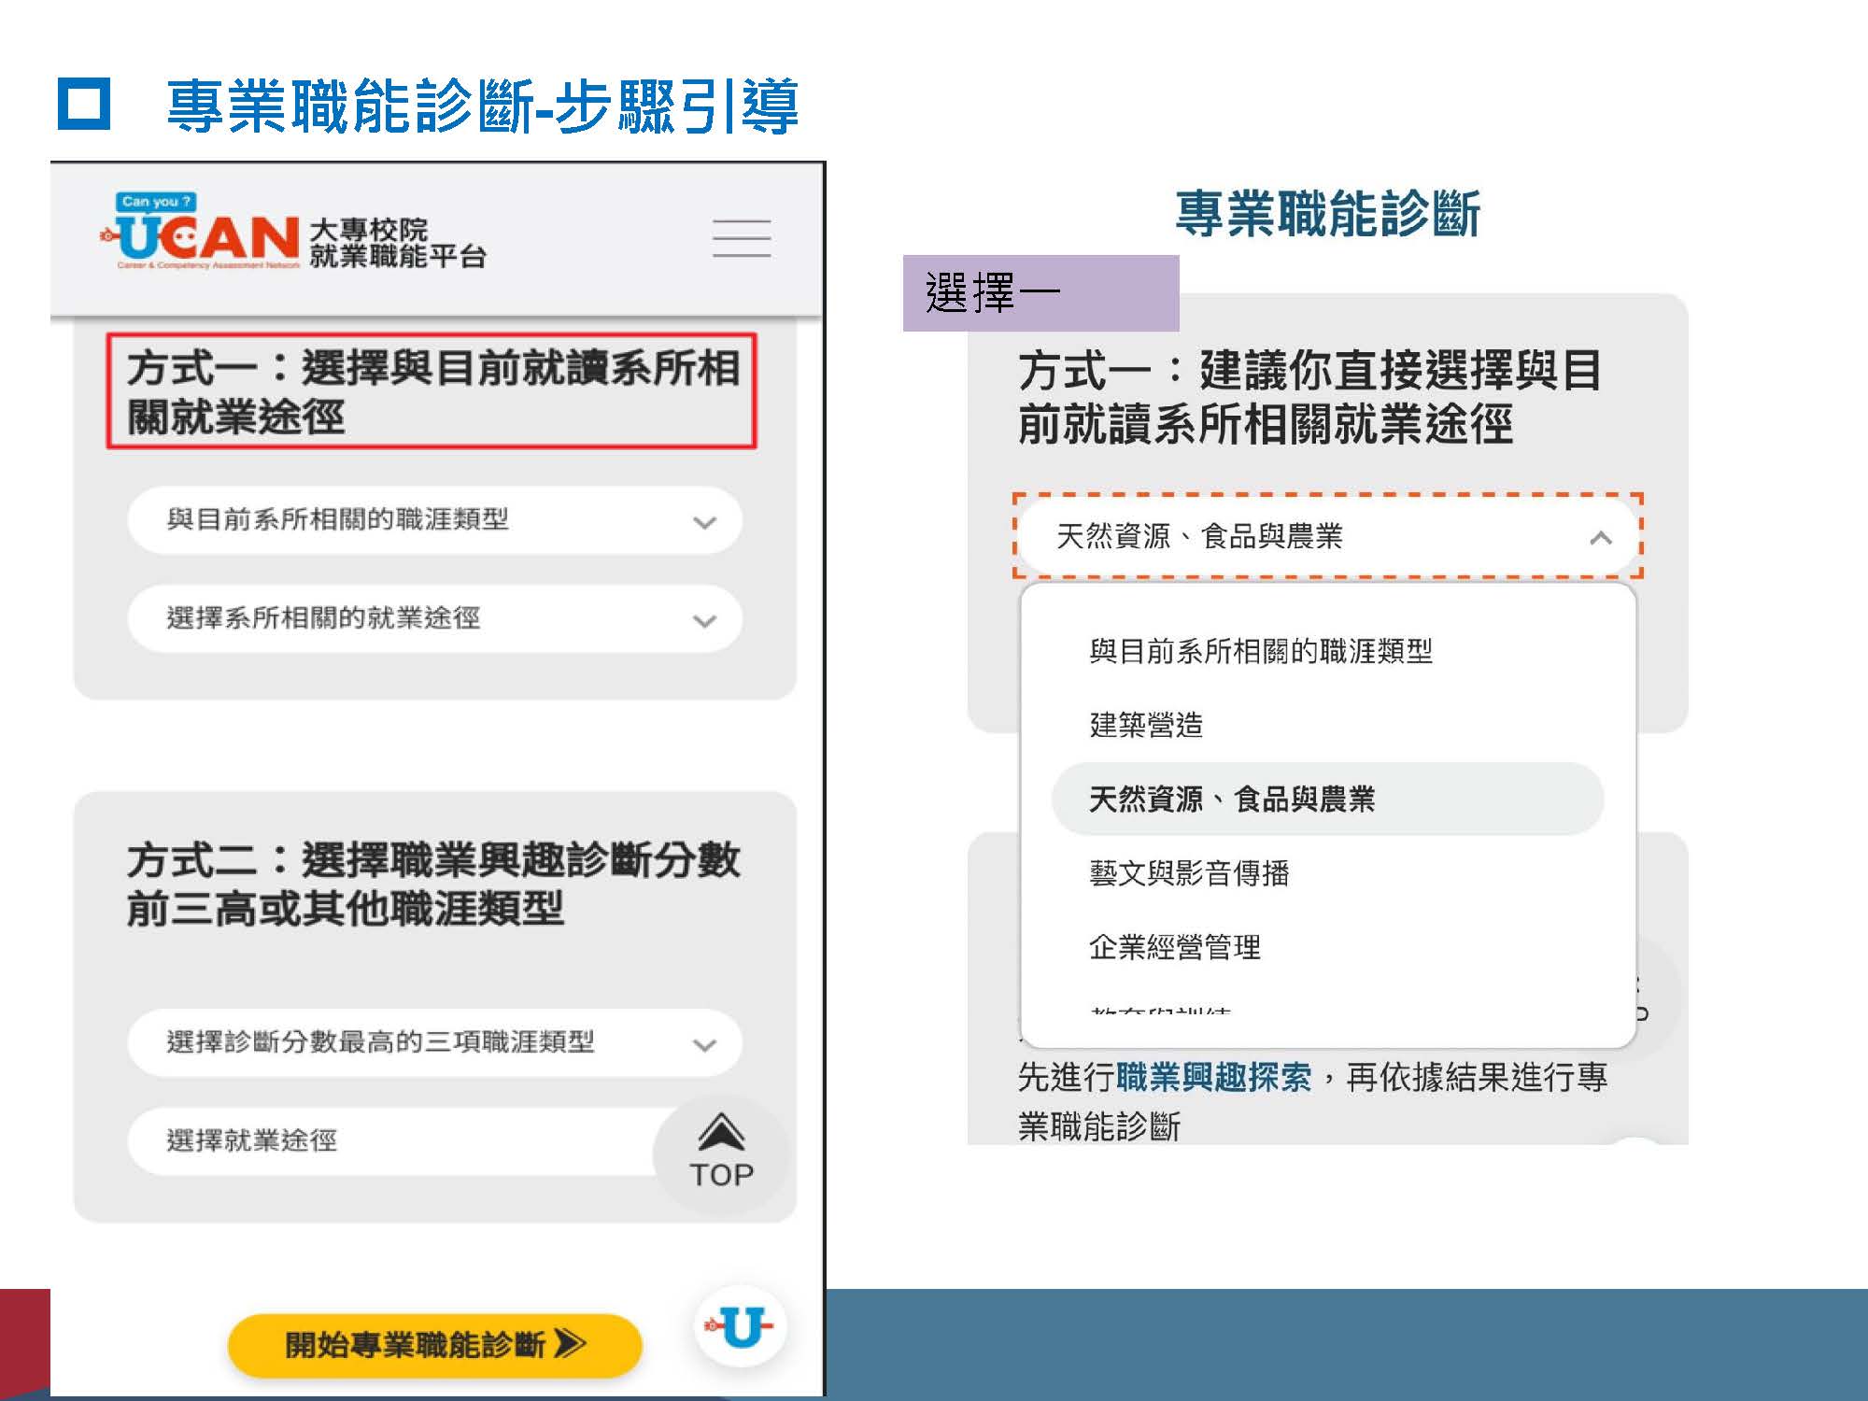Image resolution: width=1868 pixels, height=1401 pixels.
Task: Open the hamburger menu icon
Action: click(x=742, y=238)
